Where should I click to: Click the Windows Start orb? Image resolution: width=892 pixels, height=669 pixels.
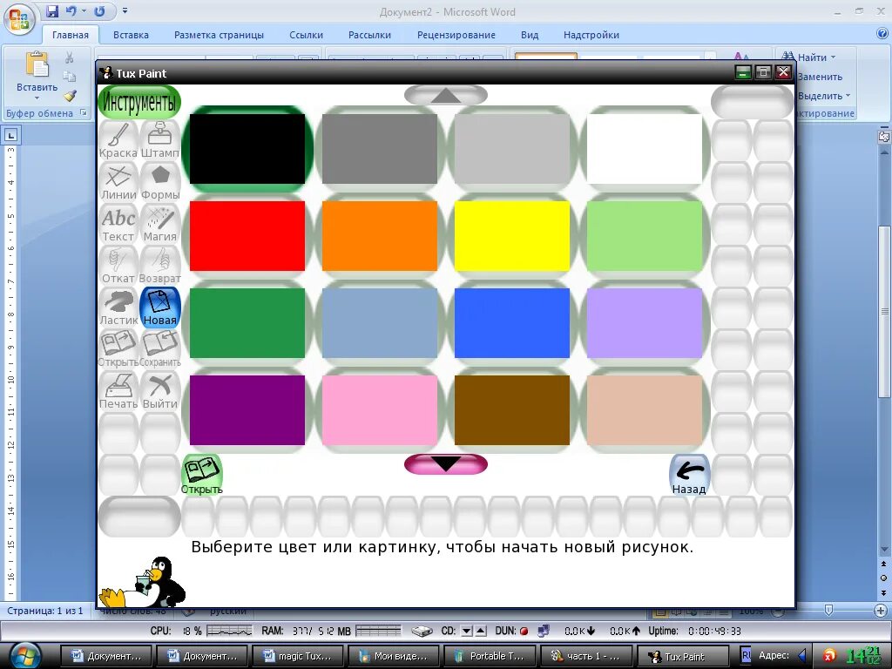(x=24, y=655)
